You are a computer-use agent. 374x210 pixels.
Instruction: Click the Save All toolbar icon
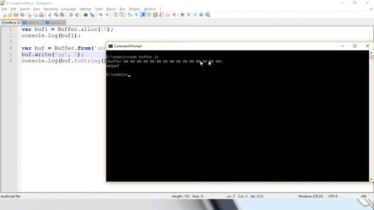point(22,15)
